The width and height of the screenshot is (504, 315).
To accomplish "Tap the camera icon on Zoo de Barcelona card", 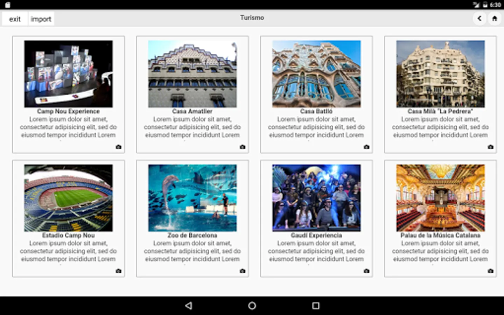I will [x=243, y=271].
